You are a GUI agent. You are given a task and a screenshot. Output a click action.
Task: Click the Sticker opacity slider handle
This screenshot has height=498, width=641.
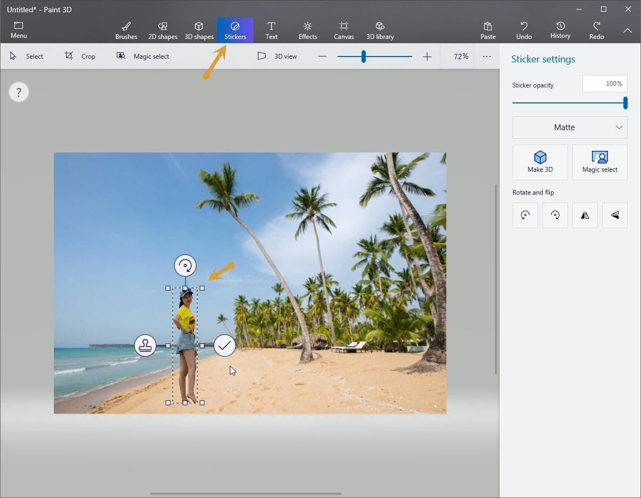coord(626,103)
